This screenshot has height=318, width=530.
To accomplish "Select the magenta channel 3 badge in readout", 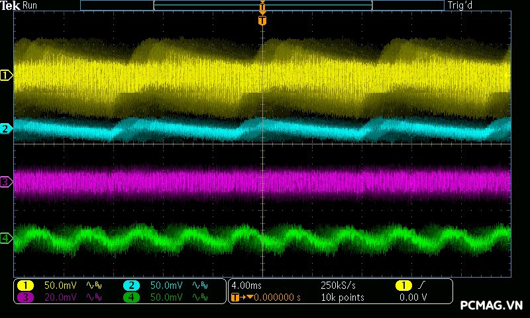I will (25, 297).
